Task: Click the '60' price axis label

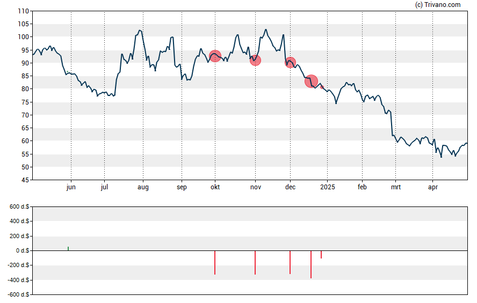Action: (x=25, y=141)
